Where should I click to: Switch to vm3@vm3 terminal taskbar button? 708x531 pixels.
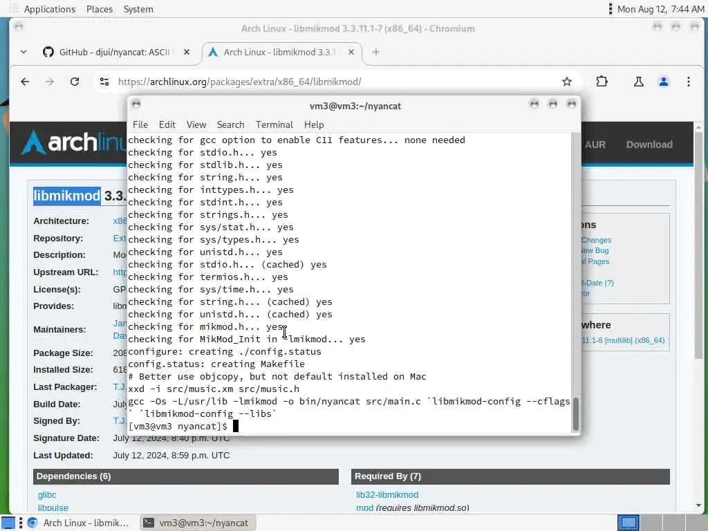click(197, 523)
